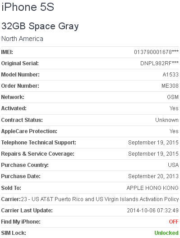This screenshot has width=180, height=238.
Task: Select Carrier Last Update timestamp
Action: 153,211
